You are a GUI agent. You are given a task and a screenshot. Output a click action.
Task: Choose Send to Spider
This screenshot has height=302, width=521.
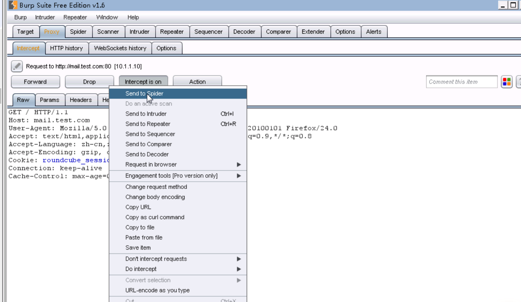click(x=178, y=93)
